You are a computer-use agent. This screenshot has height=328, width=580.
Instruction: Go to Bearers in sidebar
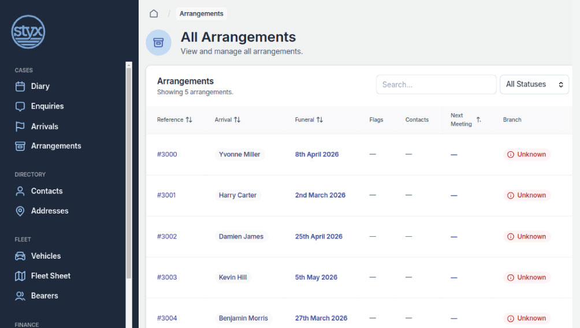tap(44, 296)
